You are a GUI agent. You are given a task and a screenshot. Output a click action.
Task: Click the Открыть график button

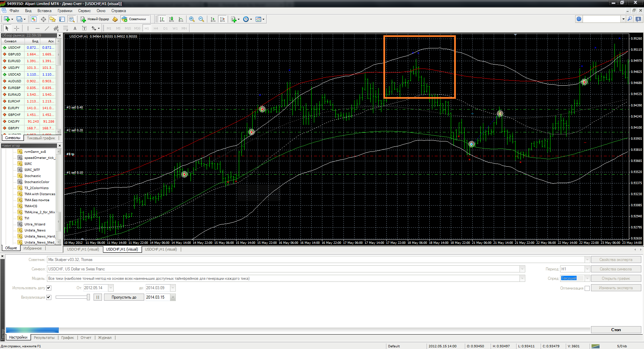[616, 278]
